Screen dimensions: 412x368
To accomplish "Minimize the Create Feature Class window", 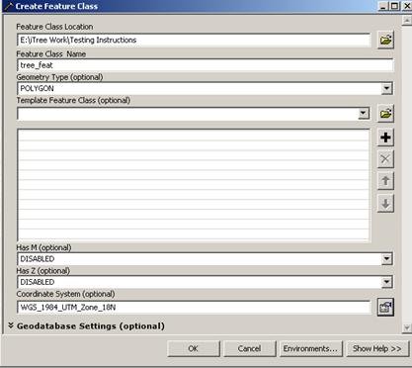I will [x=382, y=6].
